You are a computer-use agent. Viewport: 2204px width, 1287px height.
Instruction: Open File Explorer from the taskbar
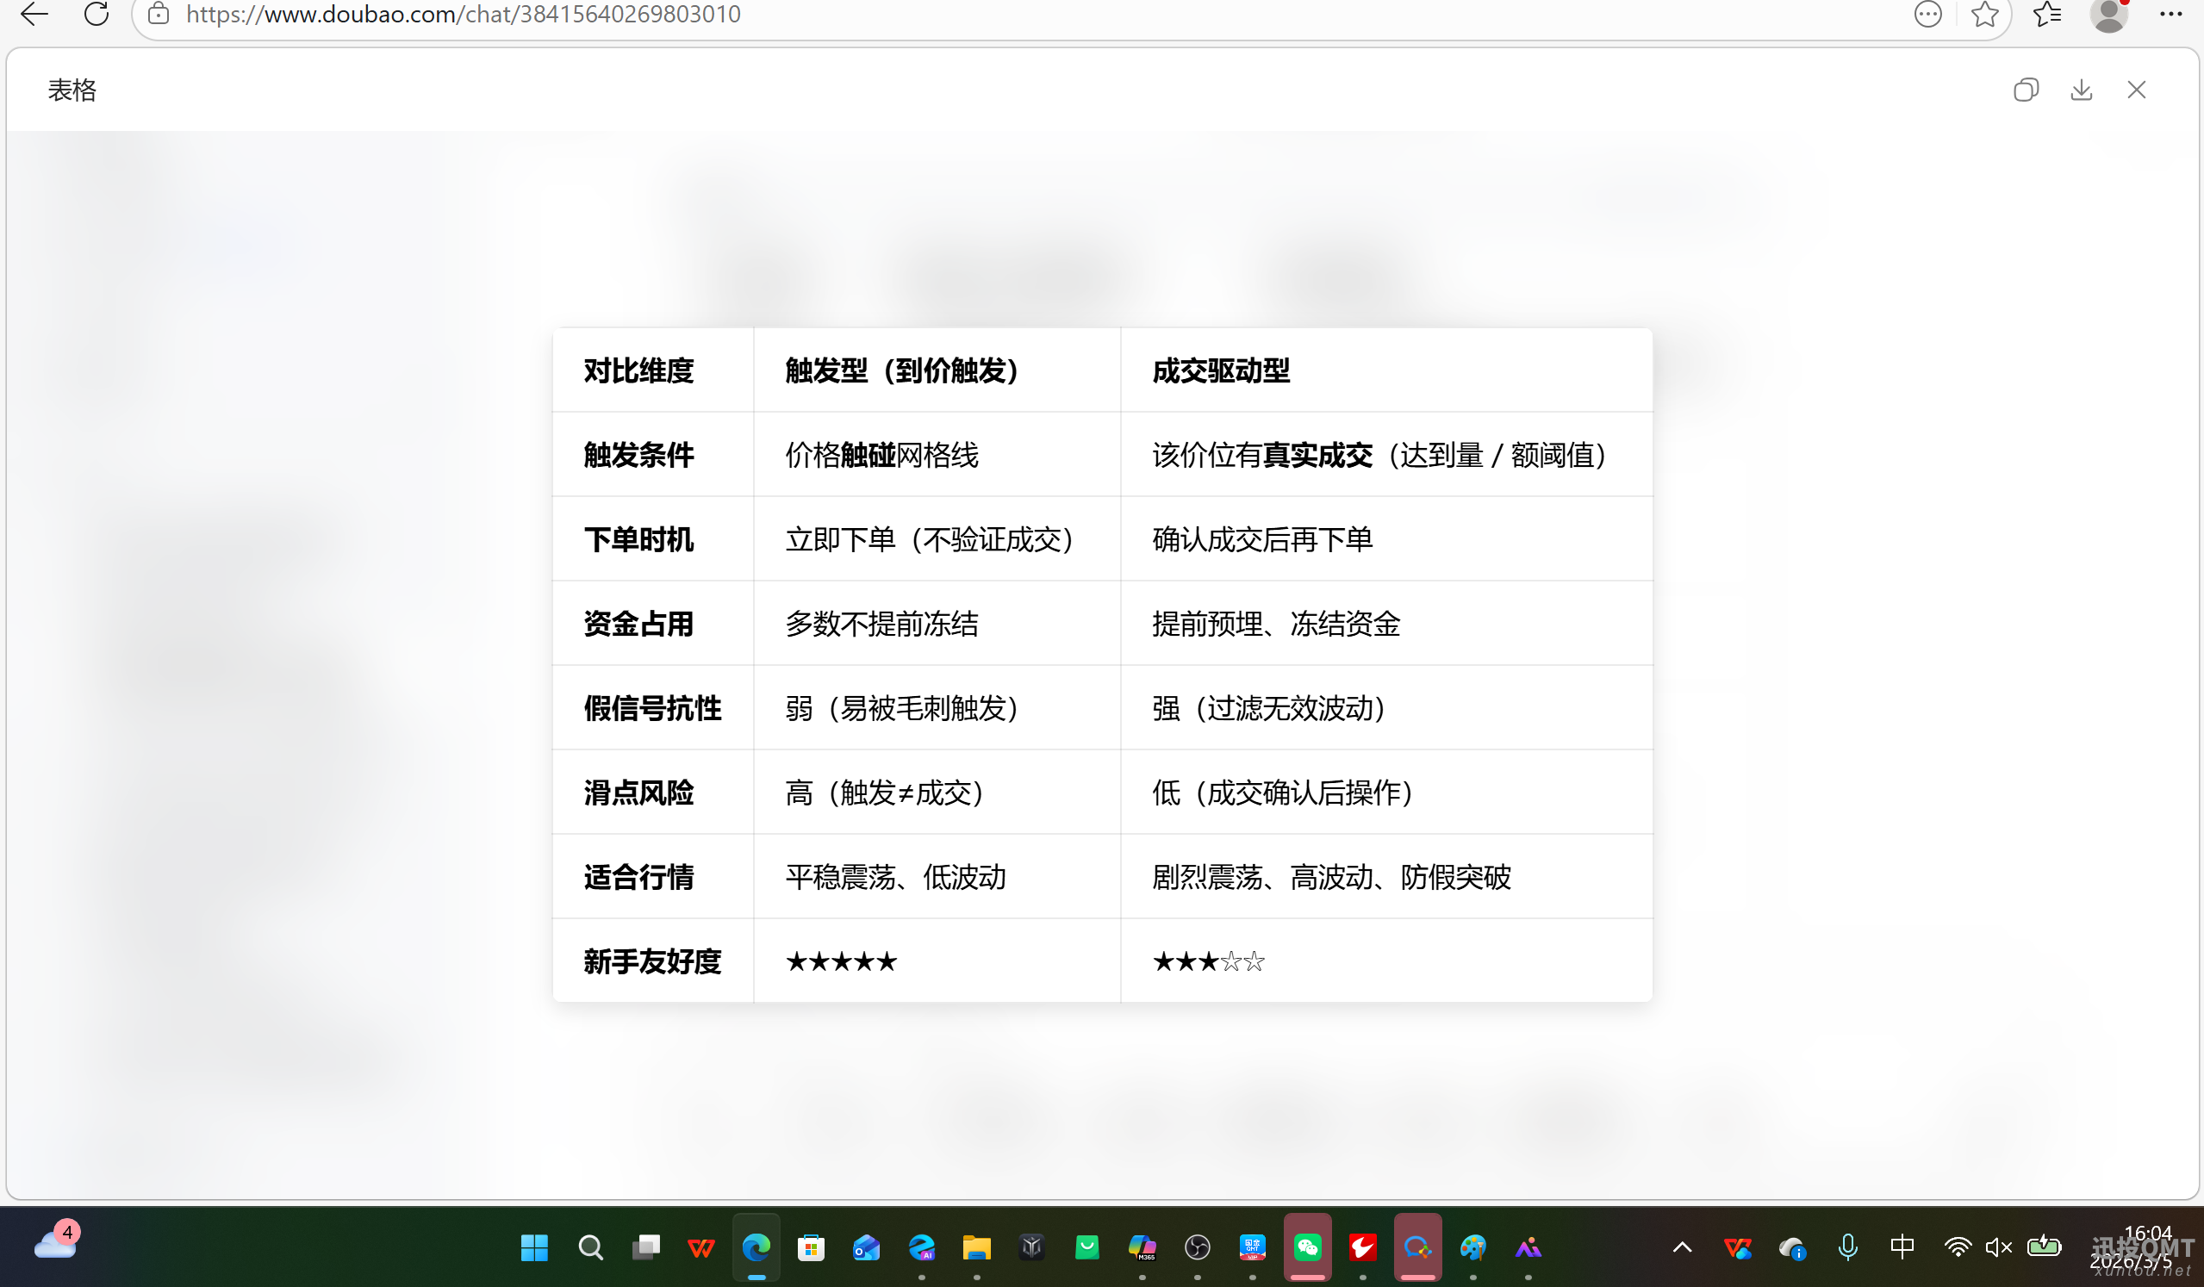[x=976, y=1247]
